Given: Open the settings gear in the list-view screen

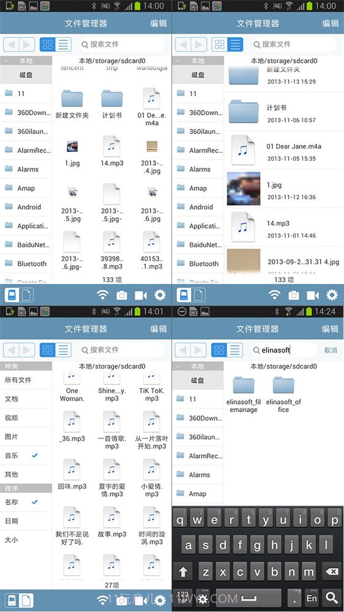Looking at the screenshot, I should 332,295.
